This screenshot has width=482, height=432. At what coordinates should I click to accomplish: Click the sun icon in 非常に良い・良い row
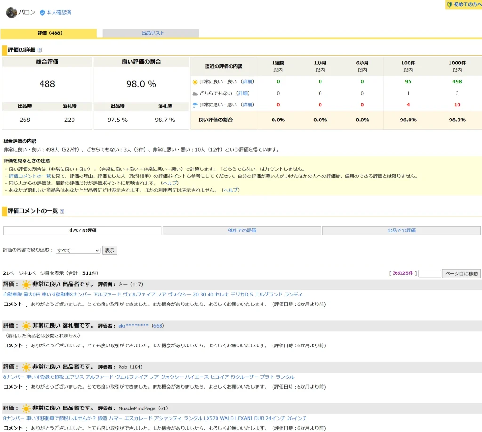(x=195, y=82)
